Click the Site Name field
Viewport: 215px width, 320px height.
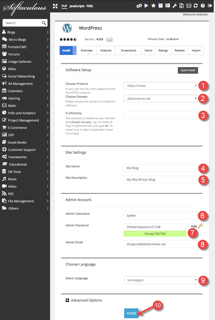pos(161,168)
